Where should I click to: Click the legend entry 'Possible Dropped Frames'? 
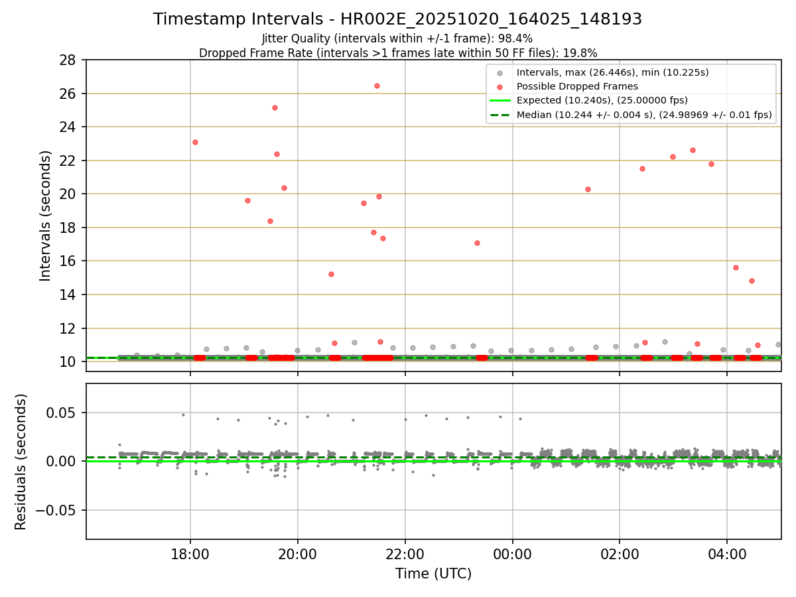tap(577, 86)
